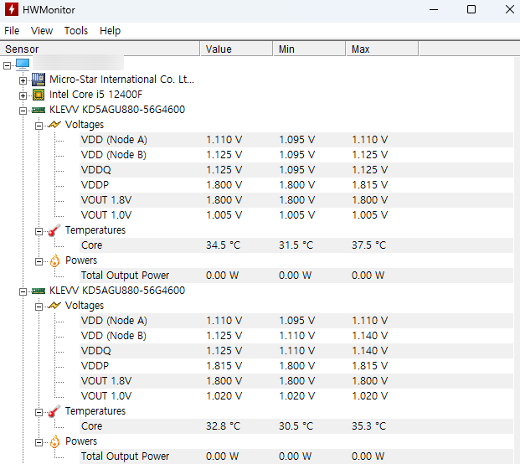Click the 34.5 °C core temperature value

pyautogui.click(x=223, y=245)
